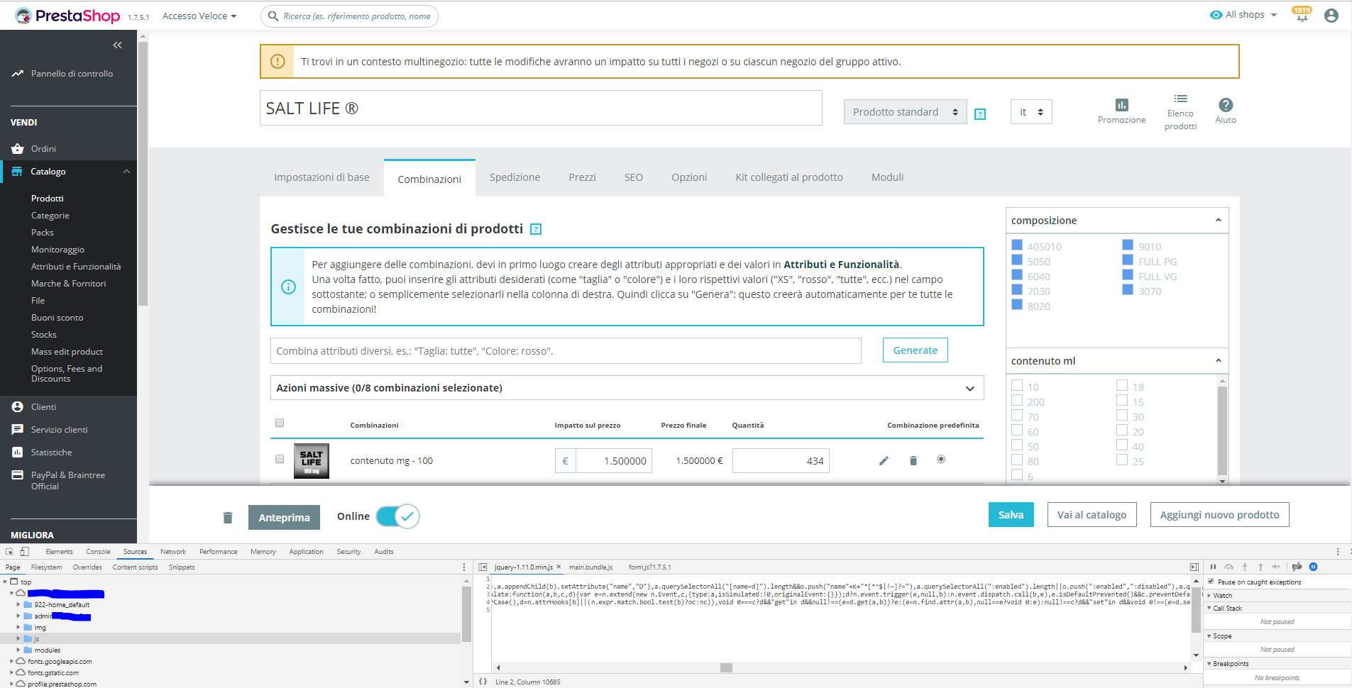Toggle the Online product switch
The image size is (1352, 688).
pos(397,516)
